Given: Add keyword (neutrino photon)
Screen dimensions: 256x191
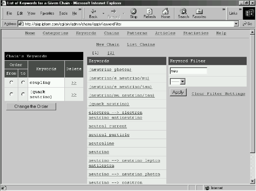Looking at the screenshot, I should (x=110, y=70).
